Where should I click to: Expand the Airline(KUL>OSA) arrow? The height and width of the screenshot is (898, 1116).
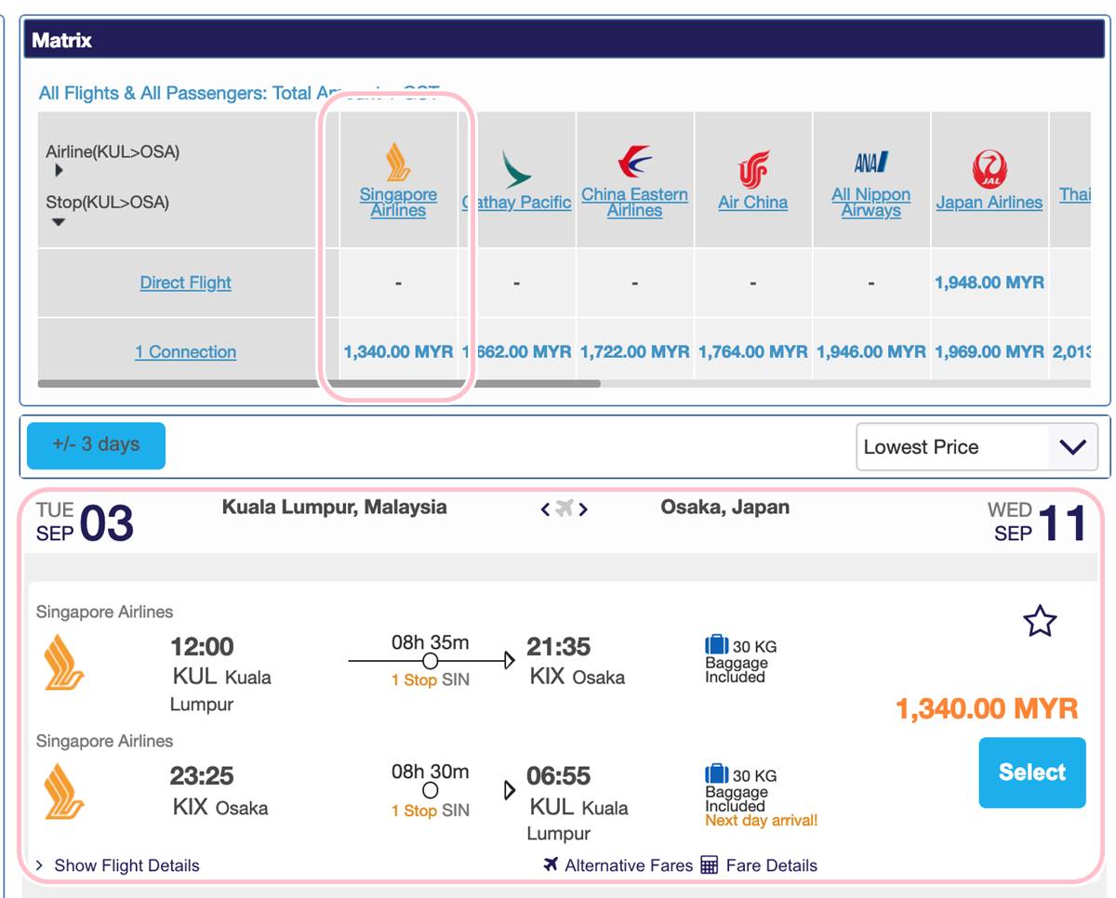pyautogui.click(x=59, y=171)
